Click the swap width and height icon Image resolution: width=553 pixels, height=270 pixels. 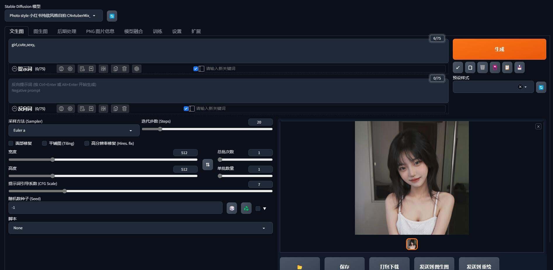coord(207,165)
